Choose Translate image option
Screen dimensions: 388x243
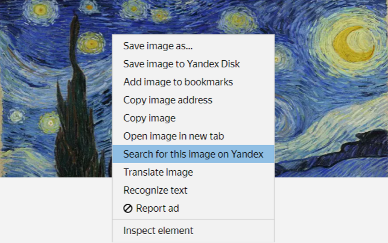[158, 172]
